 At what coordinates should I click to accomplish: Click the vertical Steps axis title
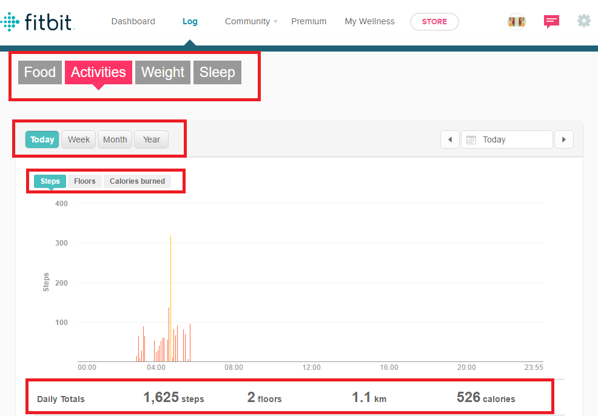point(46,282)
